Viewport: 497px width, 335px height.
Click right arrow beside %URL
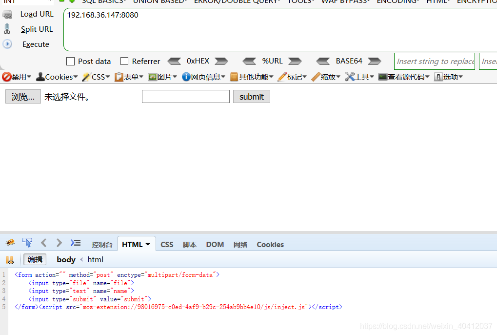295,61
